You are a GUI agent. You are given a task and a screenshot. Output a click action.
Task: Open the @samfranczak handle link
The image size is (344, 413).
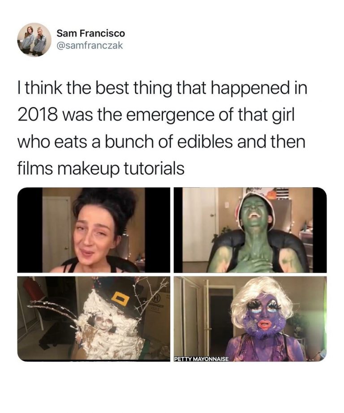click(90, 46)
